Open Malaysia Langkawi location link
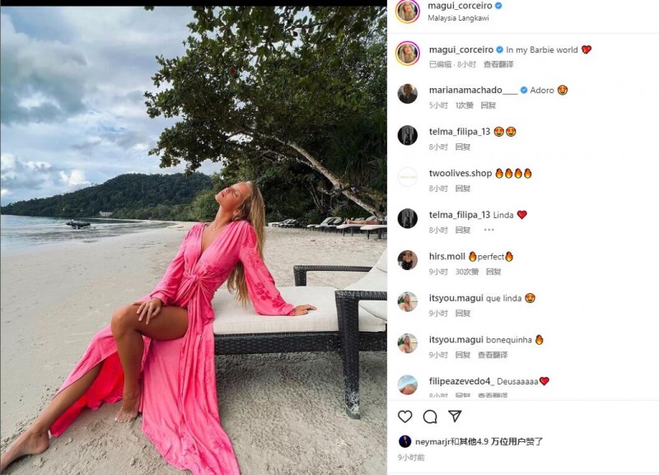The height and width of the screenshot is (475, 659). pos(458,18)
